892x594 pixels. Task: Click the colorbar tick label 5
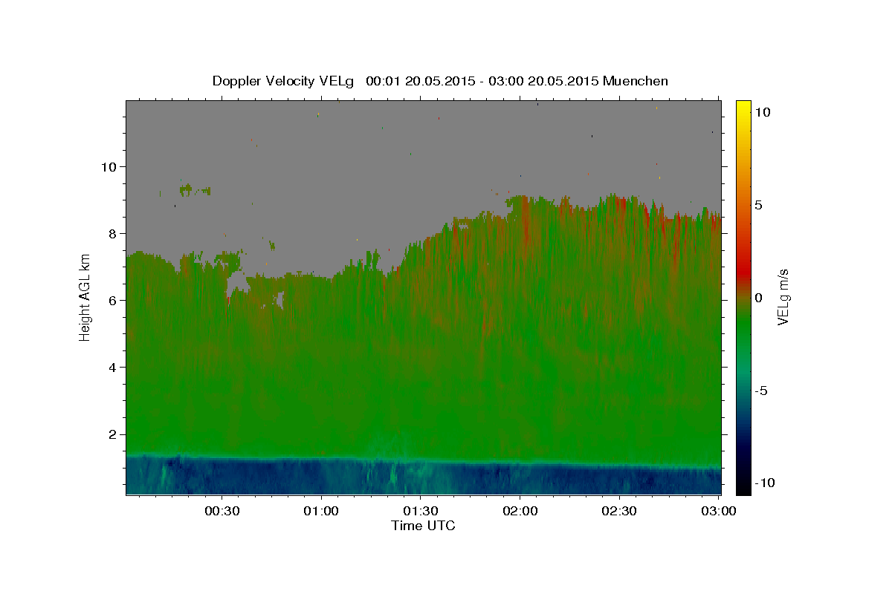click(758, 205)
